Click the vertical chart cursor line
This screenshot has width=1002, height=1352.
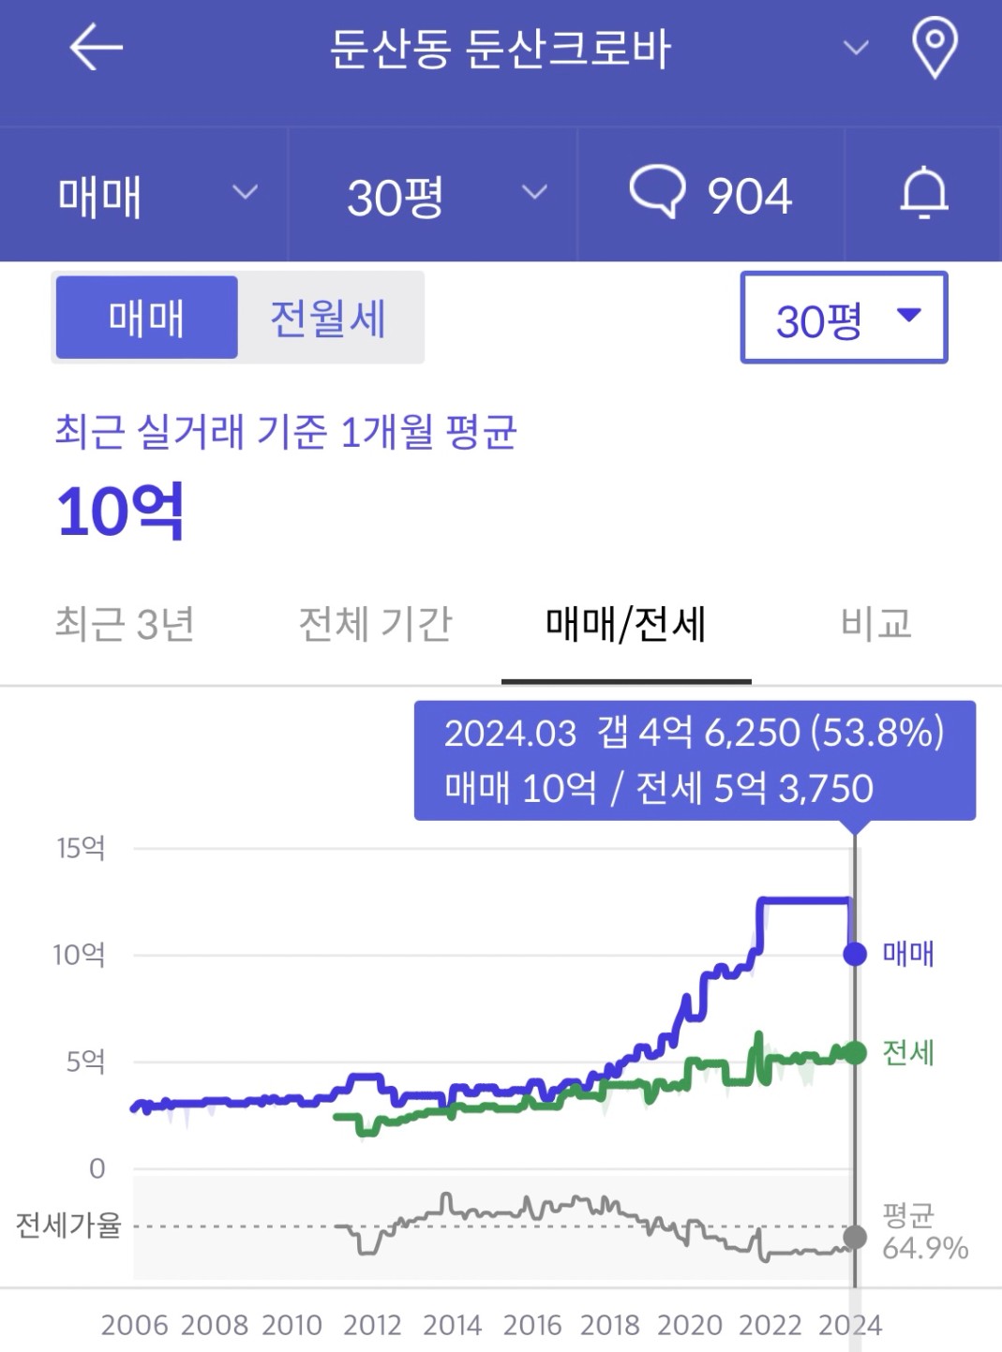point(855,1059)
